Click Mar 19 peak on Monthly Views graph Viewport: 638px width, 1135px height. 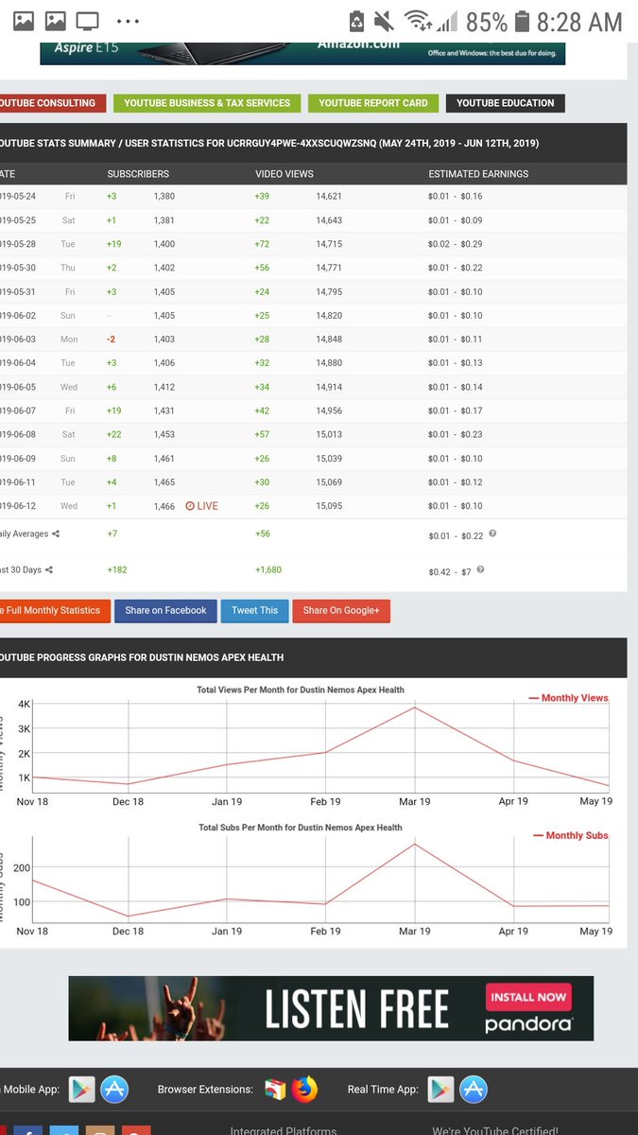click(x=414, y=707)
